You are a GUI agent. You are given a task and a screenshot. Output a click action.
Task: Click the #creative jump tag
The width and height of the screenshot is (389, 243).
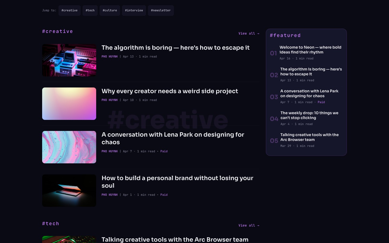pos(69,10)
